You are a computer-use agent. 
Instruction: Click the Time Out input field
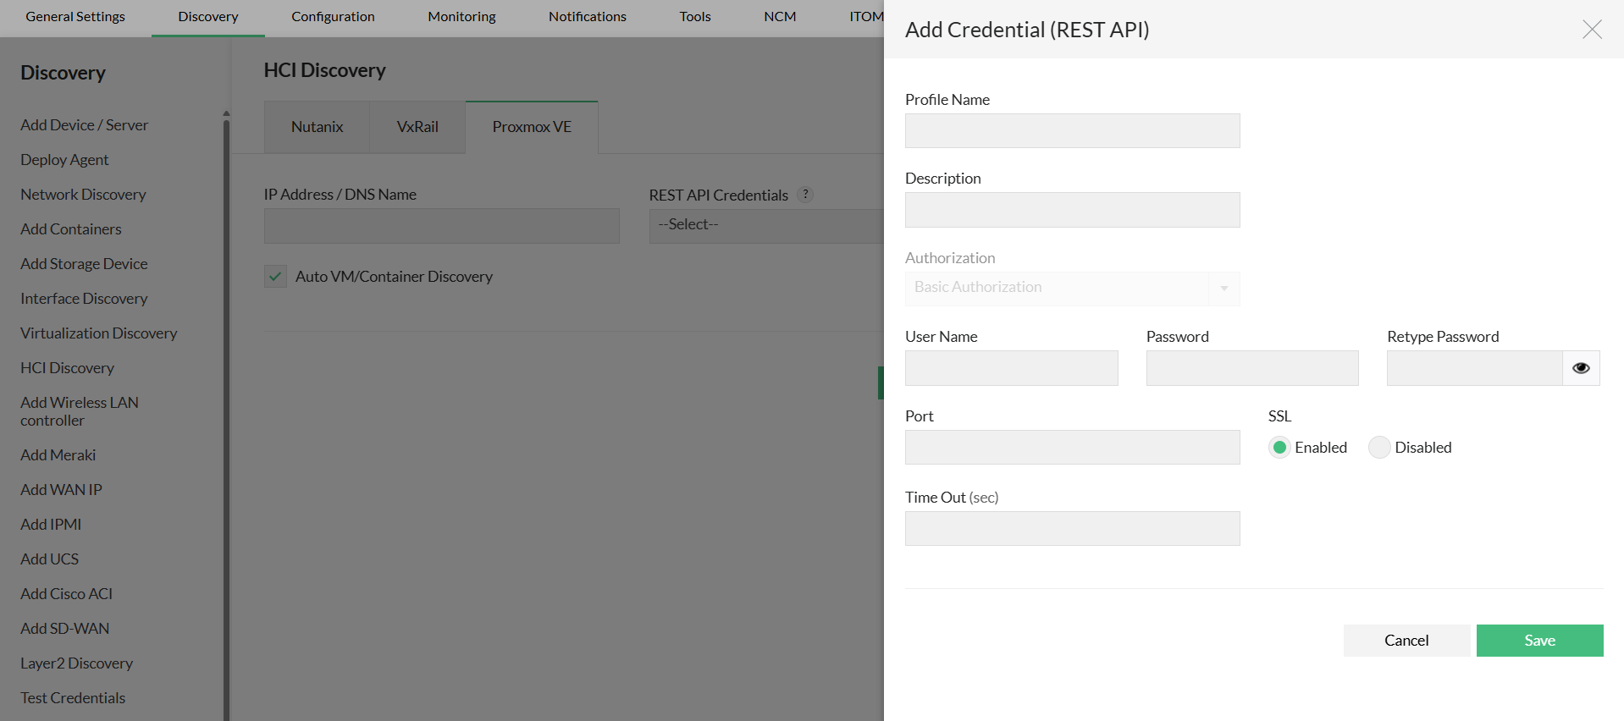point(1072,529)
